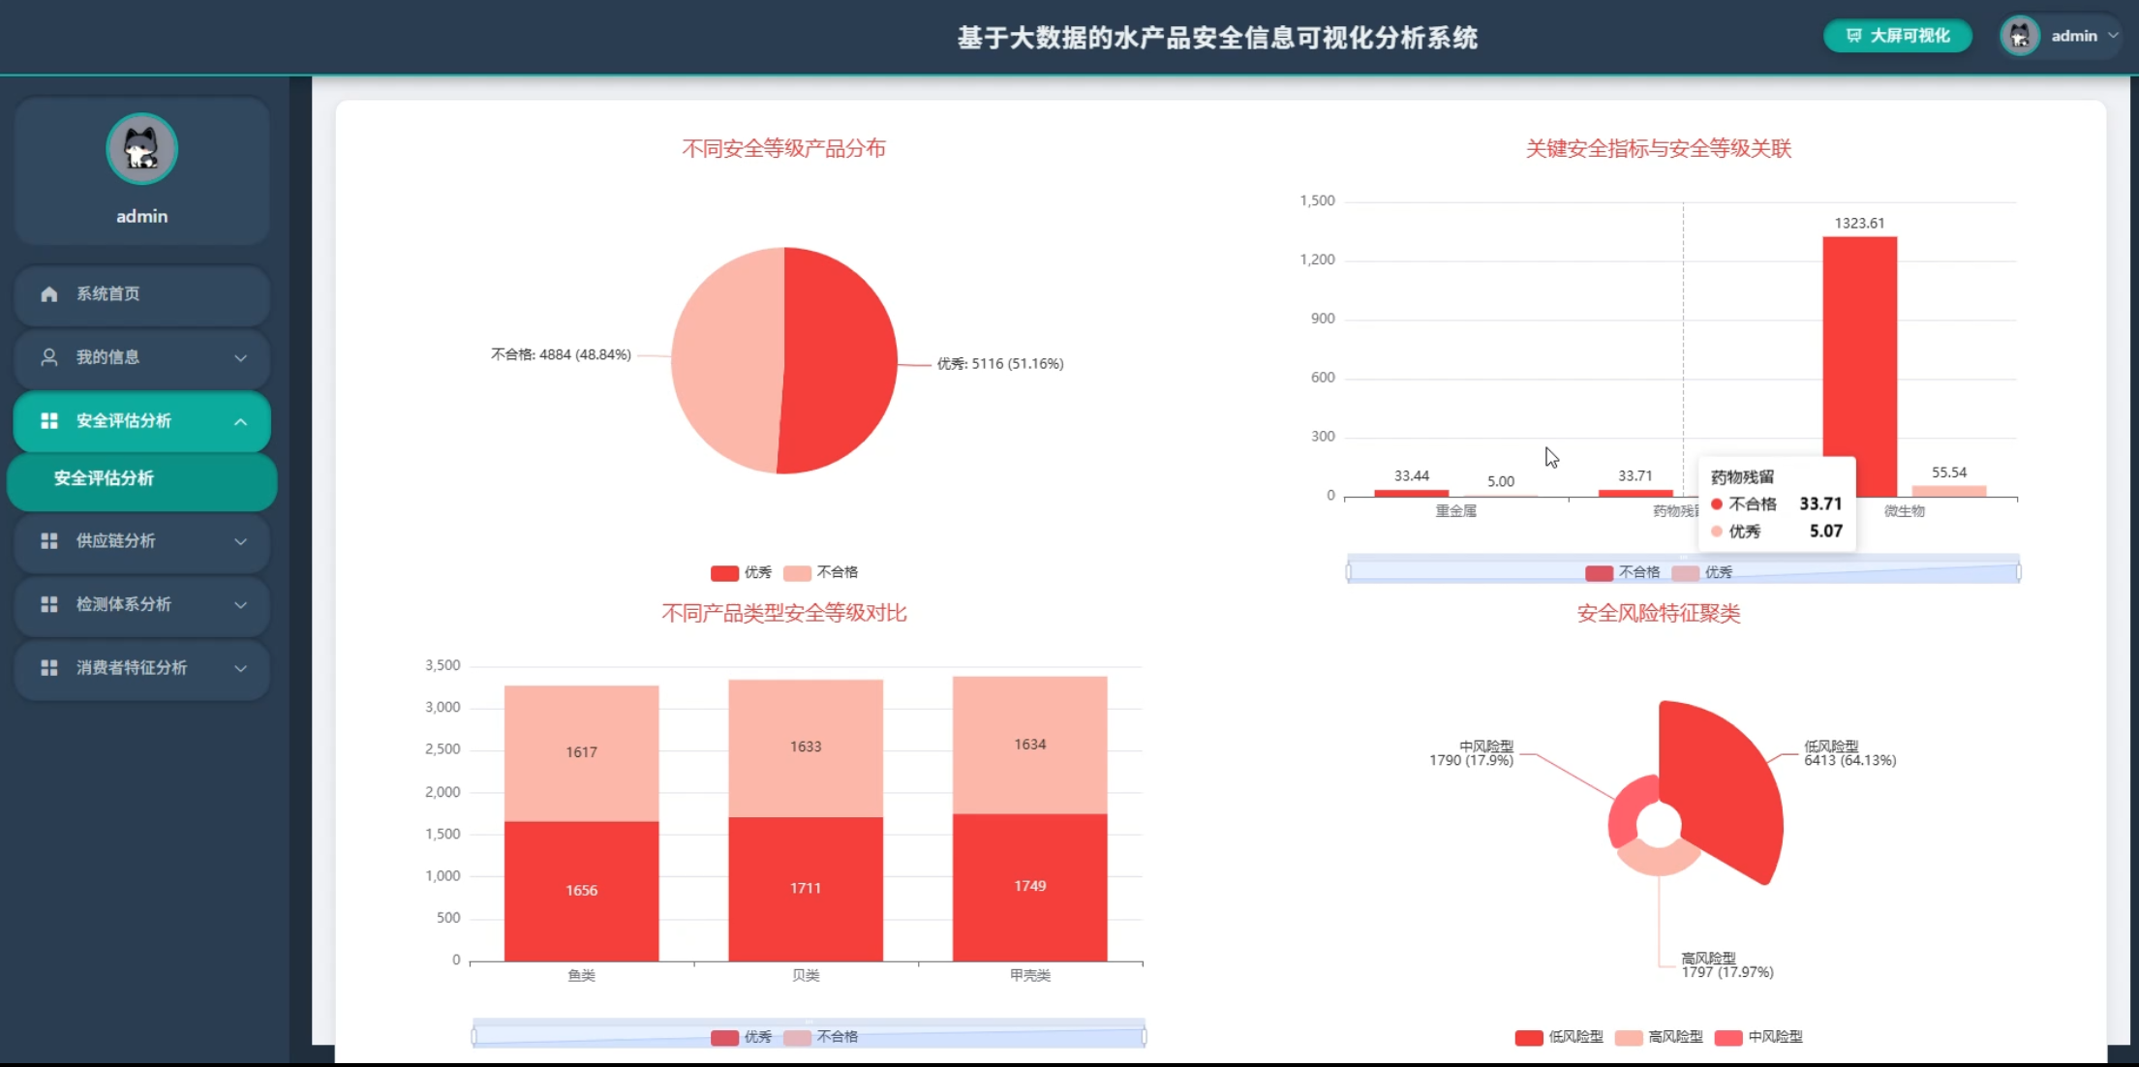
Task: Click the top-right admin avatar icon
Action: click(2020, 37)
